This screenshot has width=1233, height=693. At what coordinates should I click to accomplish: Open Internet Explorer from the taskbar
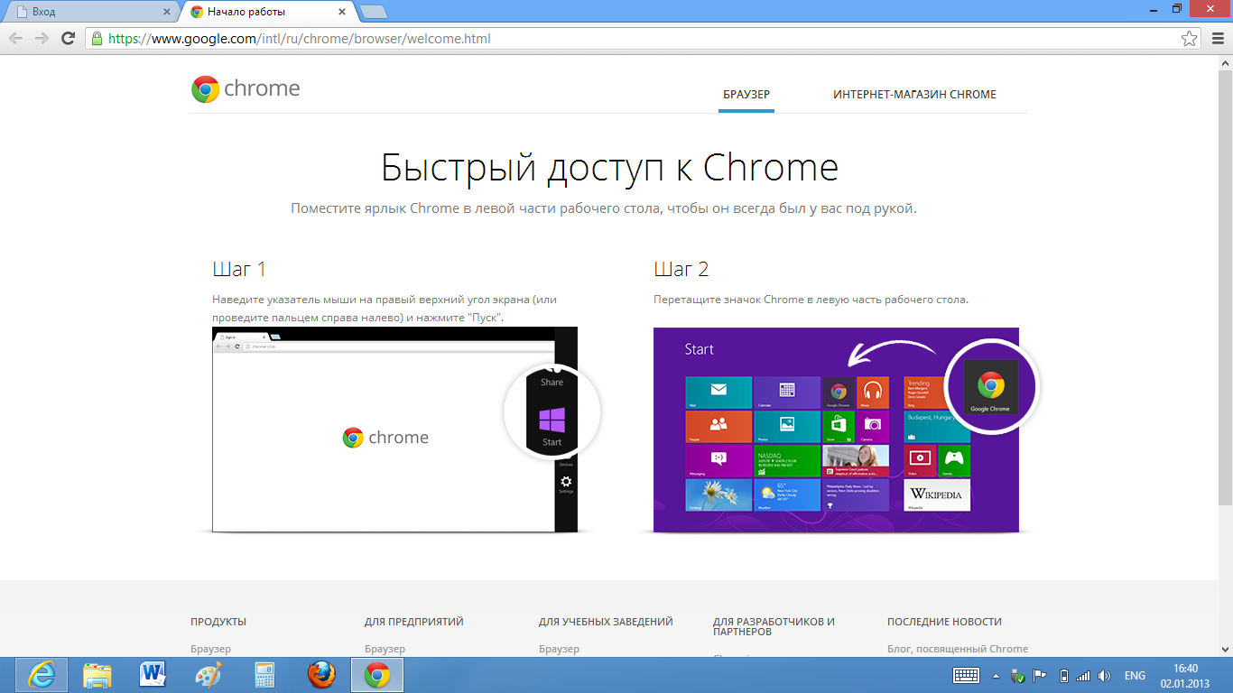[x=41, y=675]
